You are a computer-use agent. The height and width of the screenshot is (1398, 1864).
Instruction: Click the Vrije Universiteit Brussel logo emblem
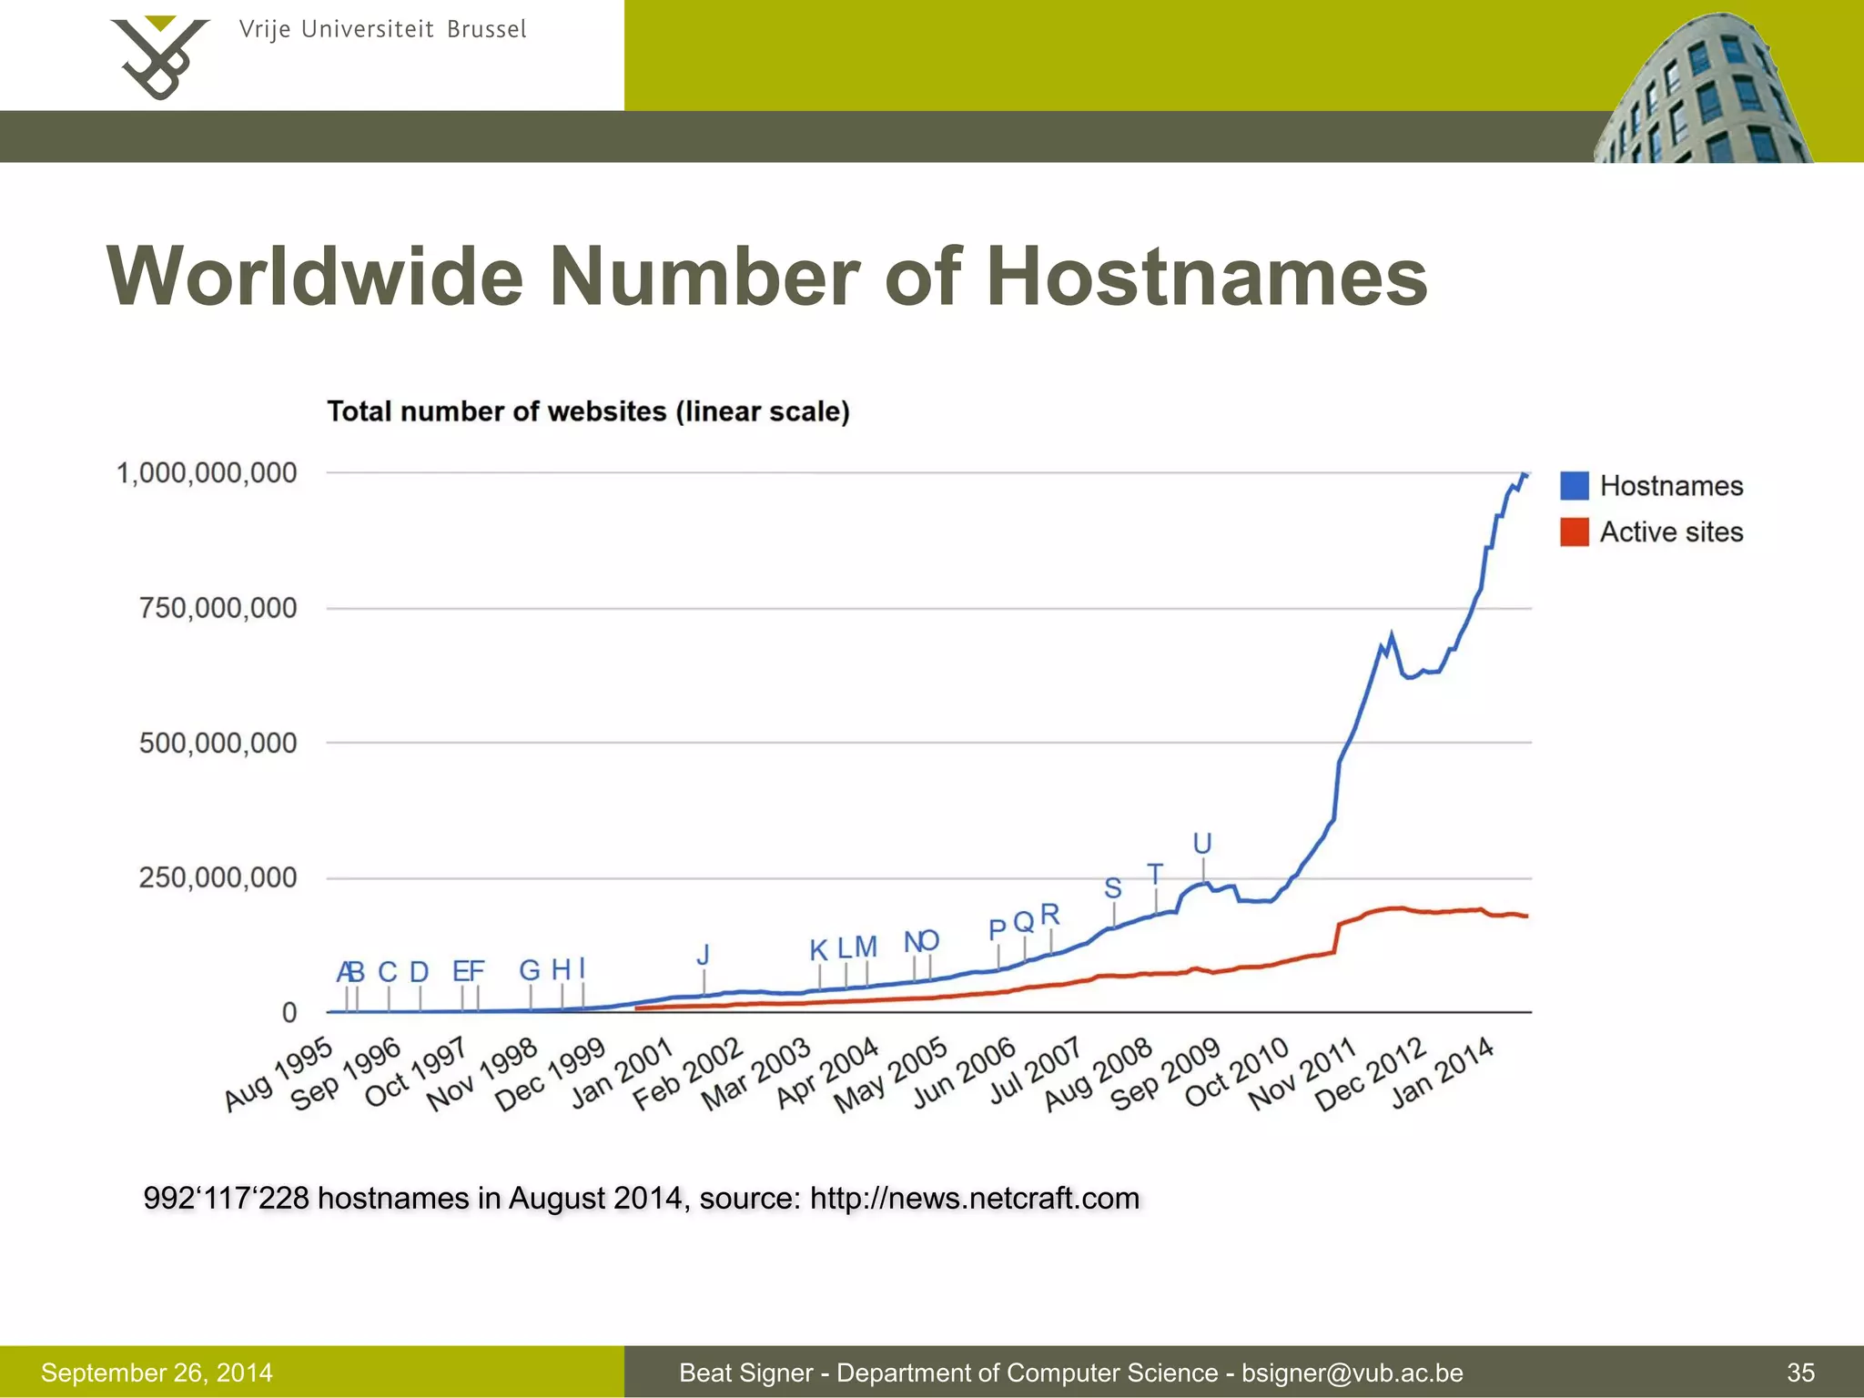click(160, 56)
